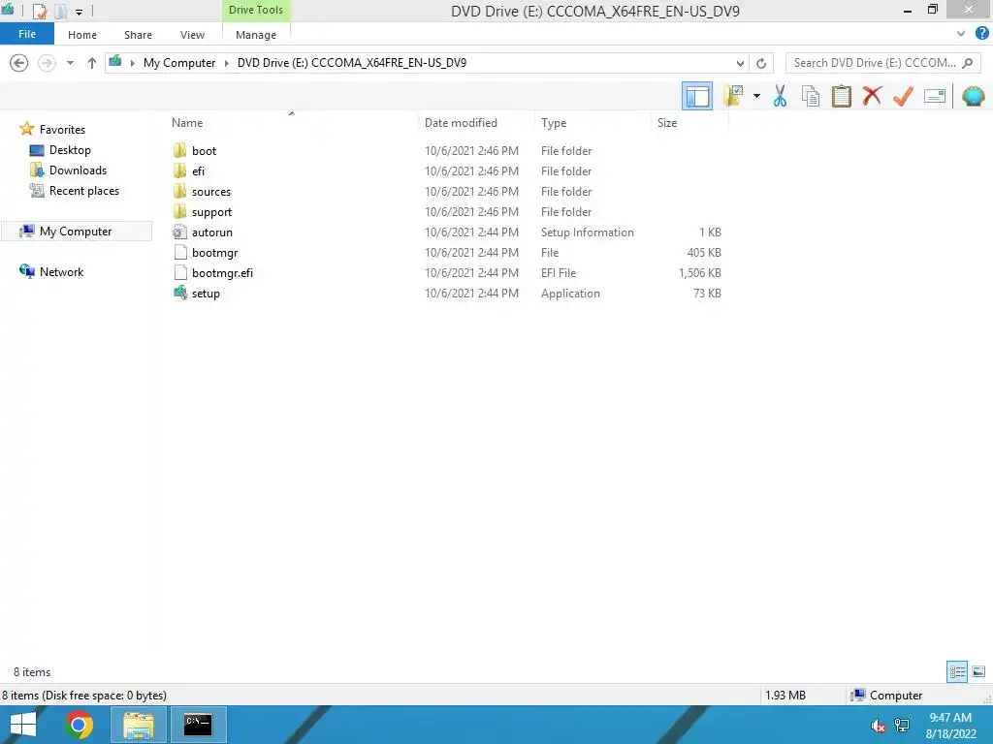
Task: Open Downloads in the navigation pane
Action: 78,170
